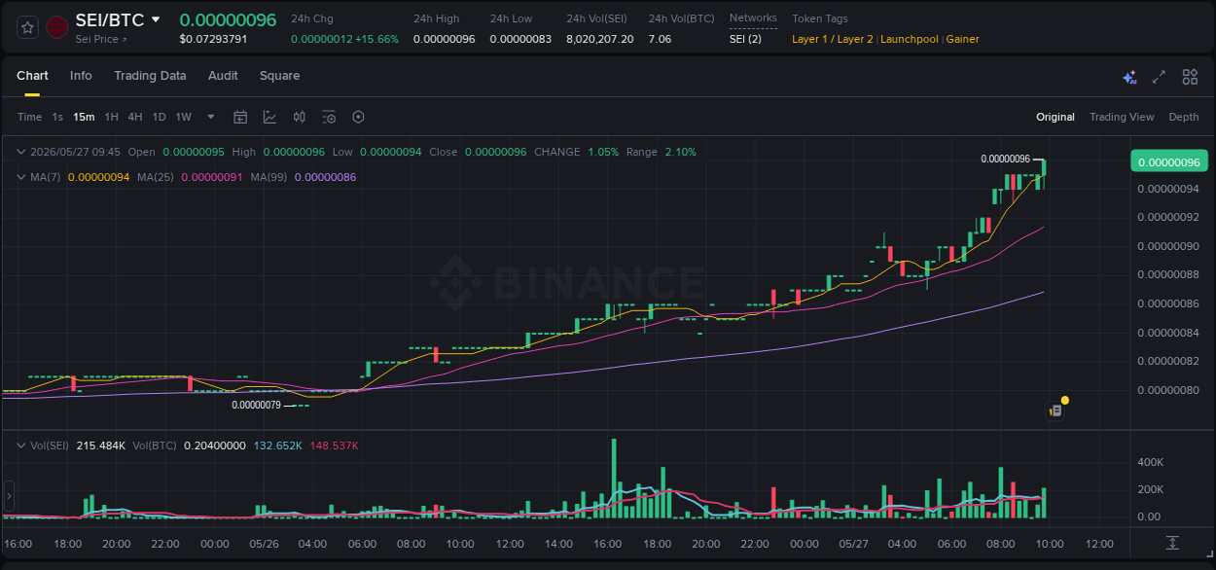Select the Time line interval
This screenshot has height=570, width=1216.
[29, 117]
